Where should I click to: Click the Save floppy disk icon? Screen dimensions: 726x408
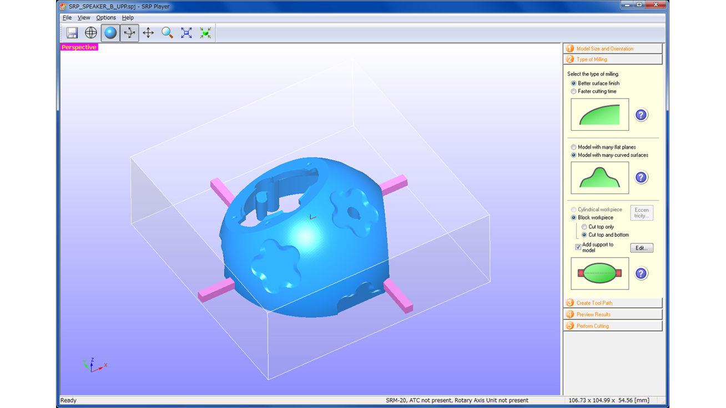(72, 33)
